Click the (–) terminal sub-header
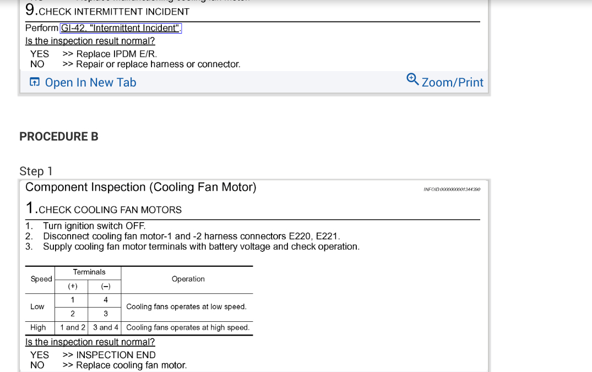 (x=106, y=286)
